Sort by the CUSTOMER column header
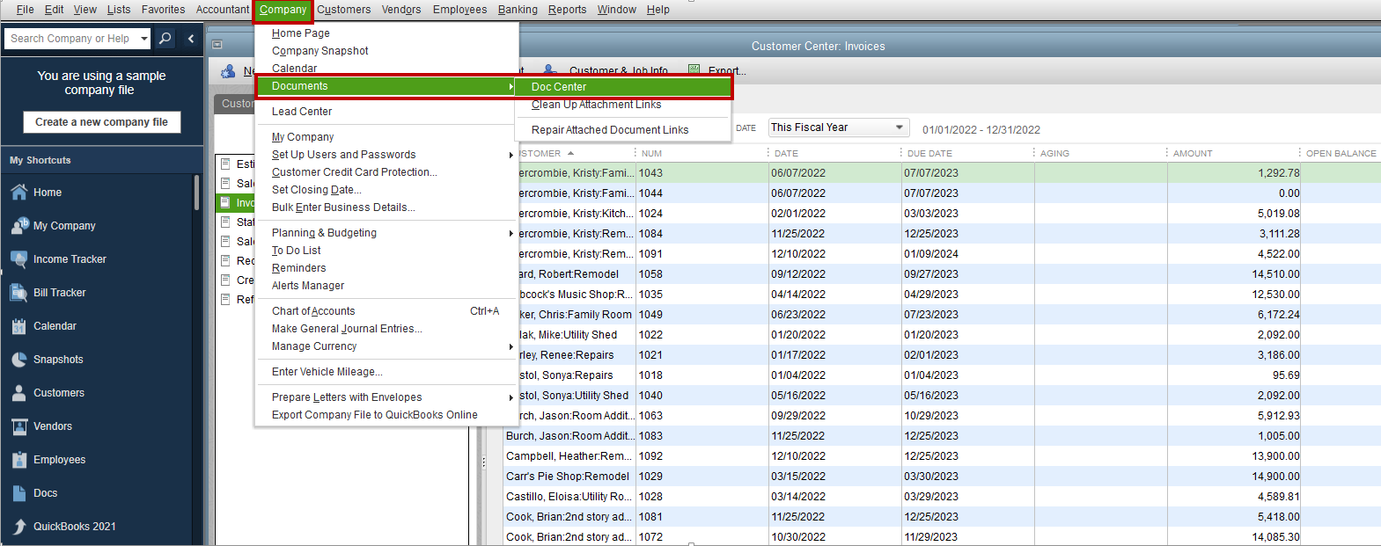Viewport: 1381px width, 546px height. point(540,153)
